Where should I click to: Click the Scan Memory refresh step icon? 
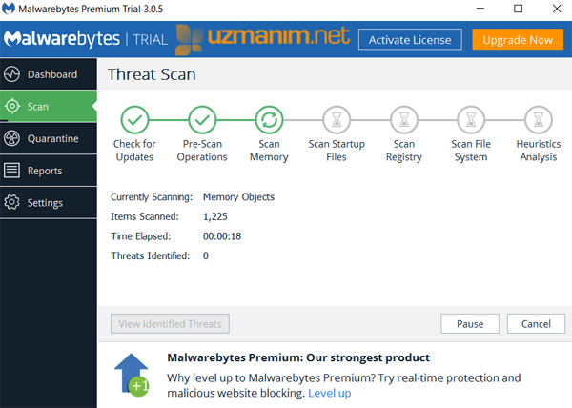point(269,119)
